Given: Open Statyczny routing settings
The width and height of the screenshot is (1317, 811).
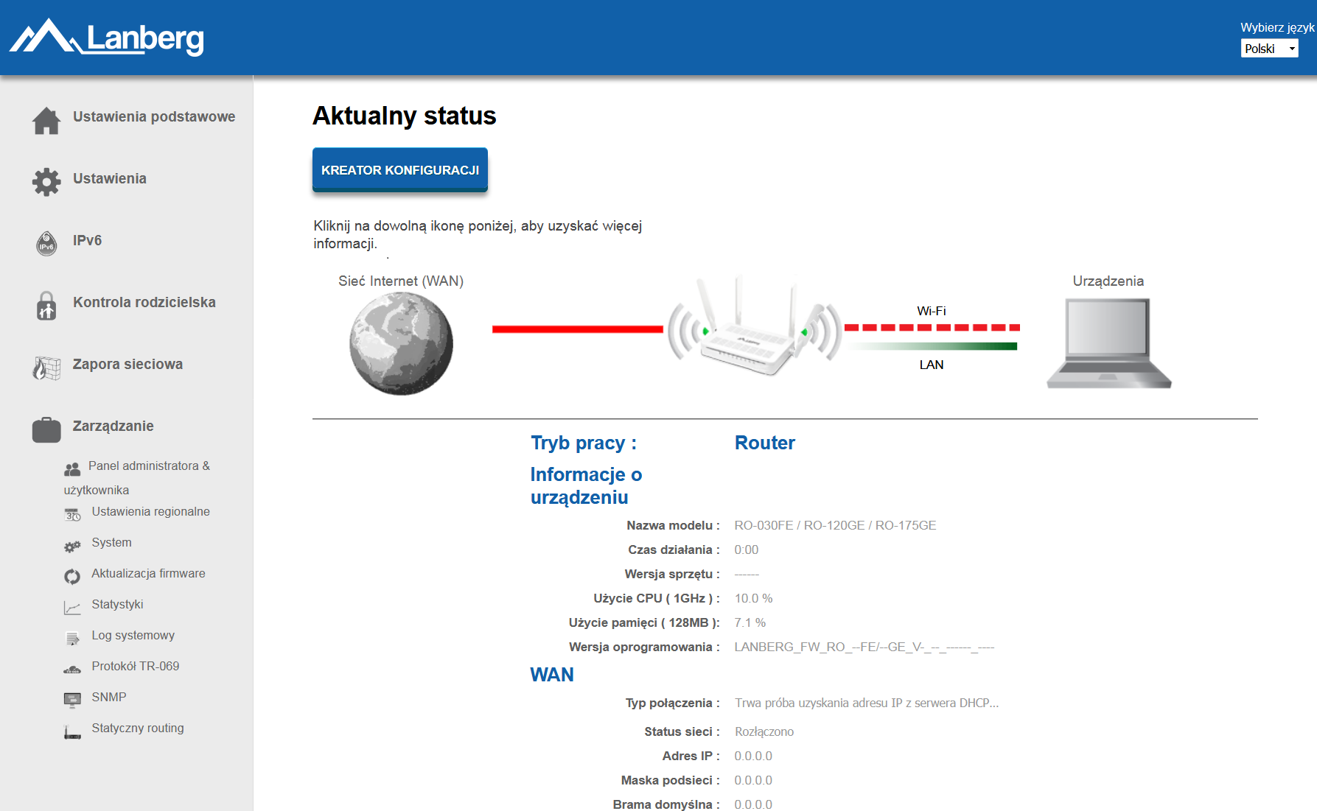Looking at the screenshot, I should pyautogui.click(x=138, y=729).
